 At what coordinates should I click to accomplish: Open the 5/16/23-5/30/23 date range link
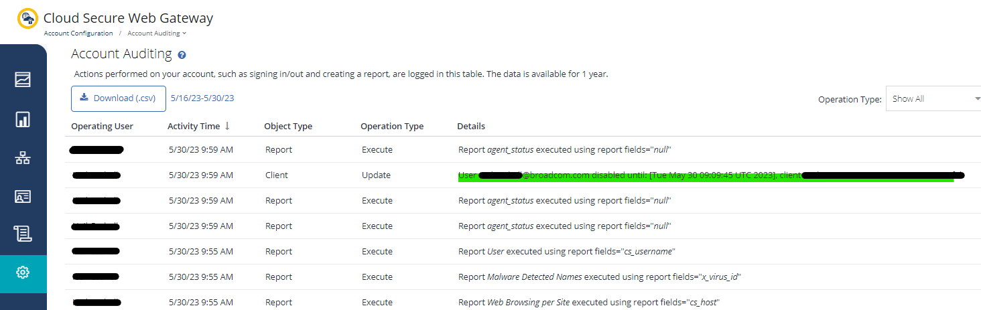coord(202,98)
